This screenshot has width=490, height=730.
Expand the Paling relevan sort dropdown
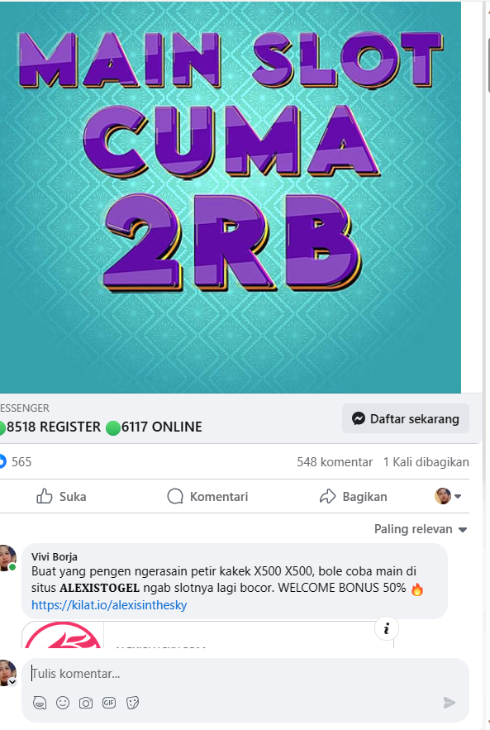pos(421,529)
